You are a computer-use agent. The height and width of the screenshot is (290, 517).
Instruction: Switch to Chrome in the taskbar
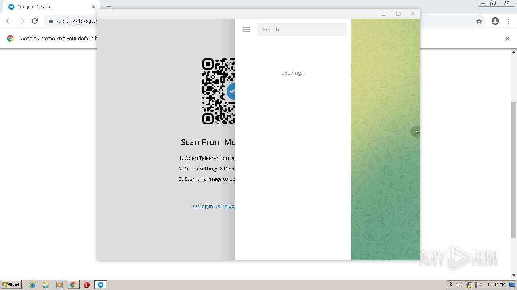point(73,285)
